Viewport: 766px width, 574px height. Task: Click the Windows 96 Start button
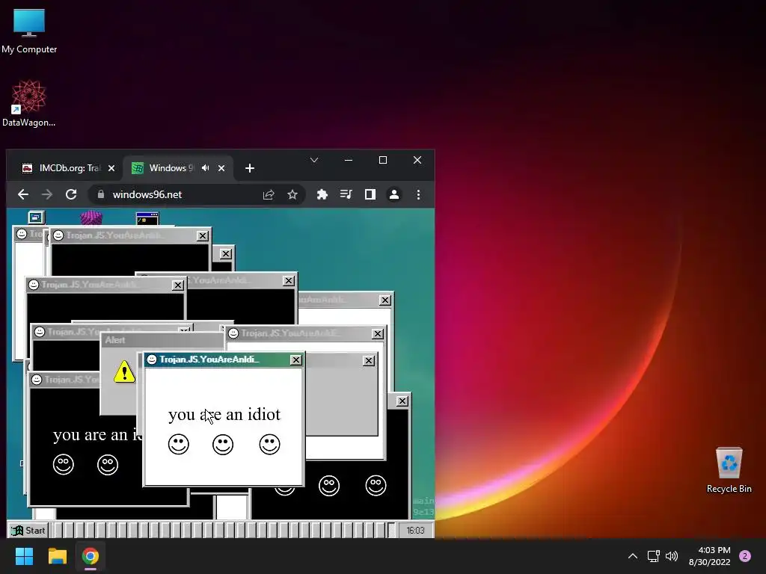tap(29, 530)
